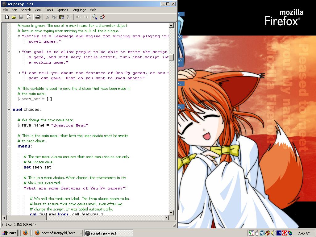The height and width of the screenshot is (237, 316).
Task: Click the horizontal scrollbar left arrow
Action: point(4,218)
